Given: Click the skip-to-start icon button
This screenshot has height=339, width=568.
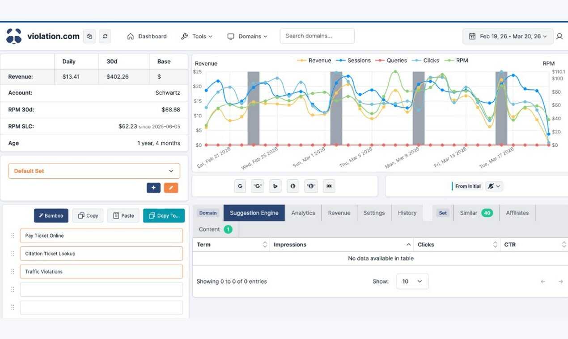Looking at the screenshot, I should tap(329, 186).
